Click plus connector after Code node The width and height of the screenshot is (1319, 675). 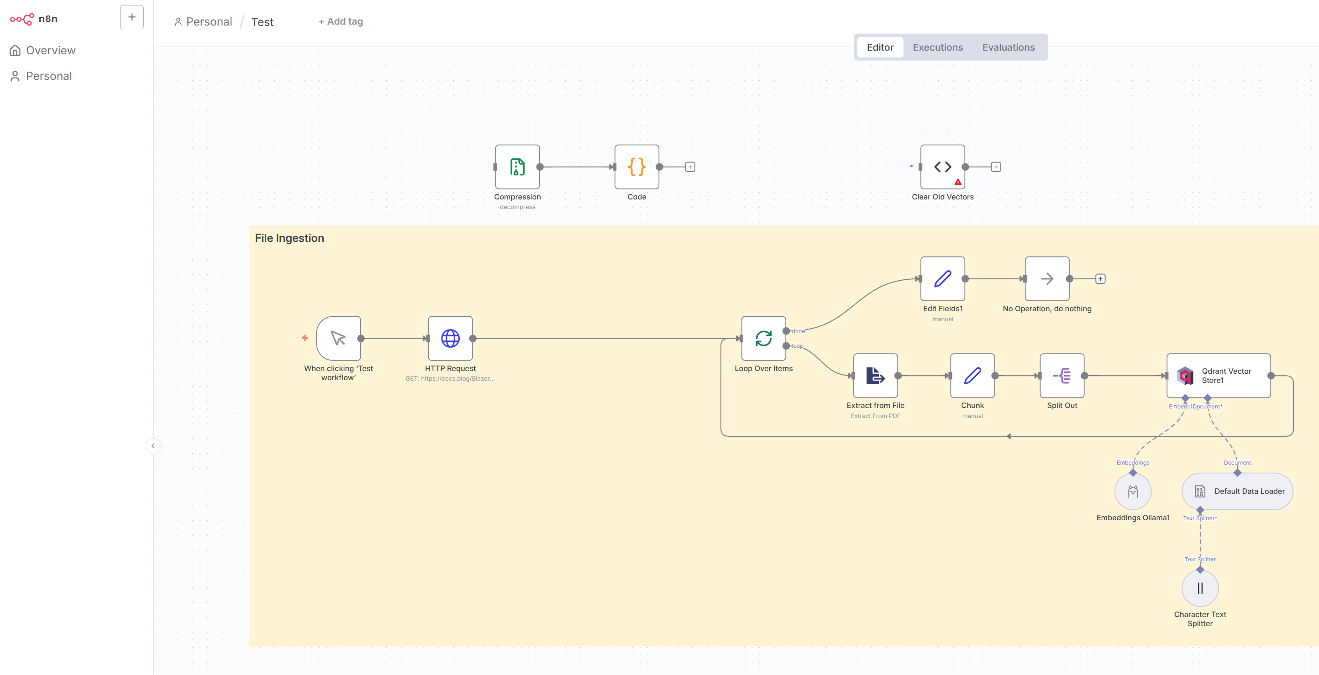pyautogui.click(x=690, y=167)
